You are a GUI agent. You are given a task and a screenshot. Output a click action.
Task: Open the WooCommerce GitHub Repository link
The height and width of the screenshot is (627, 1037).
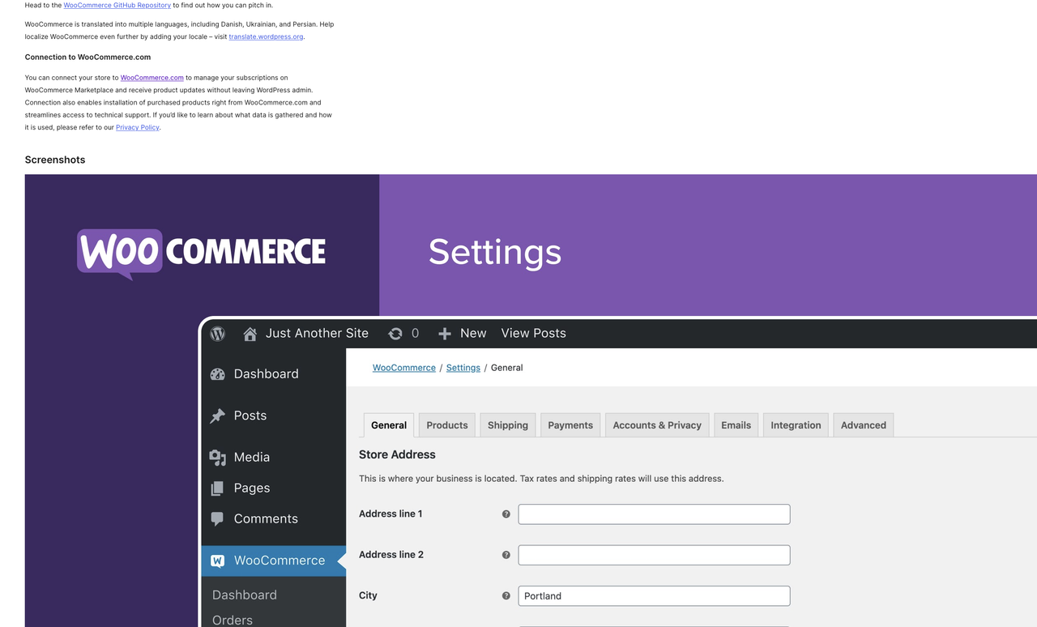pos(117,5)
